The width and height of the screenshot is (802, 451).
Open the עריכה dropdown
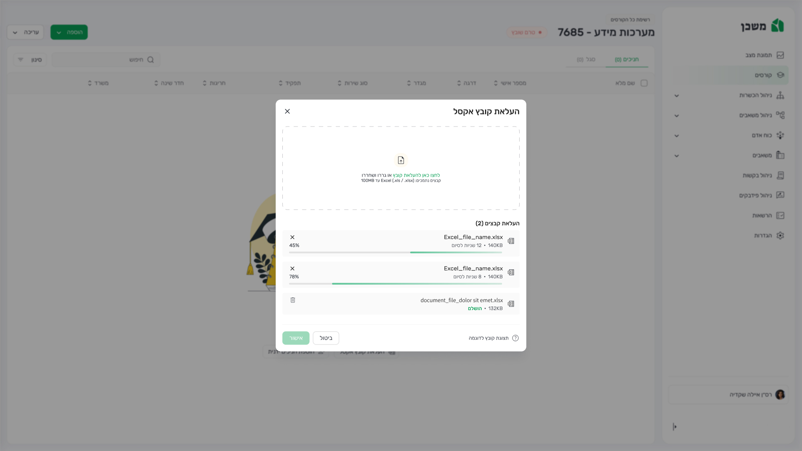25,32
